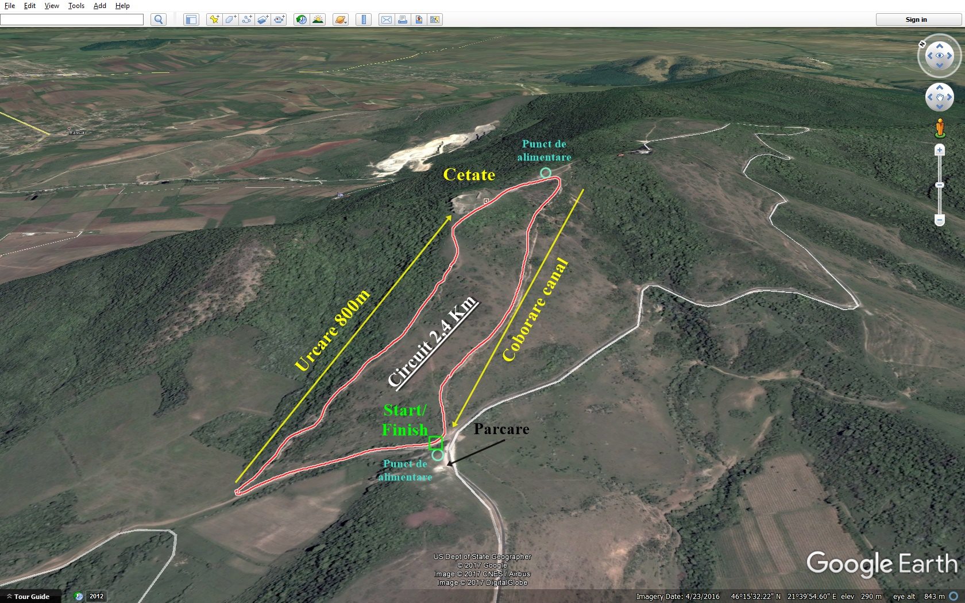The width and height of the screenshot is (965, 603).
Task: Click the Email envelope icon
Action: click(x=387, y=20)
